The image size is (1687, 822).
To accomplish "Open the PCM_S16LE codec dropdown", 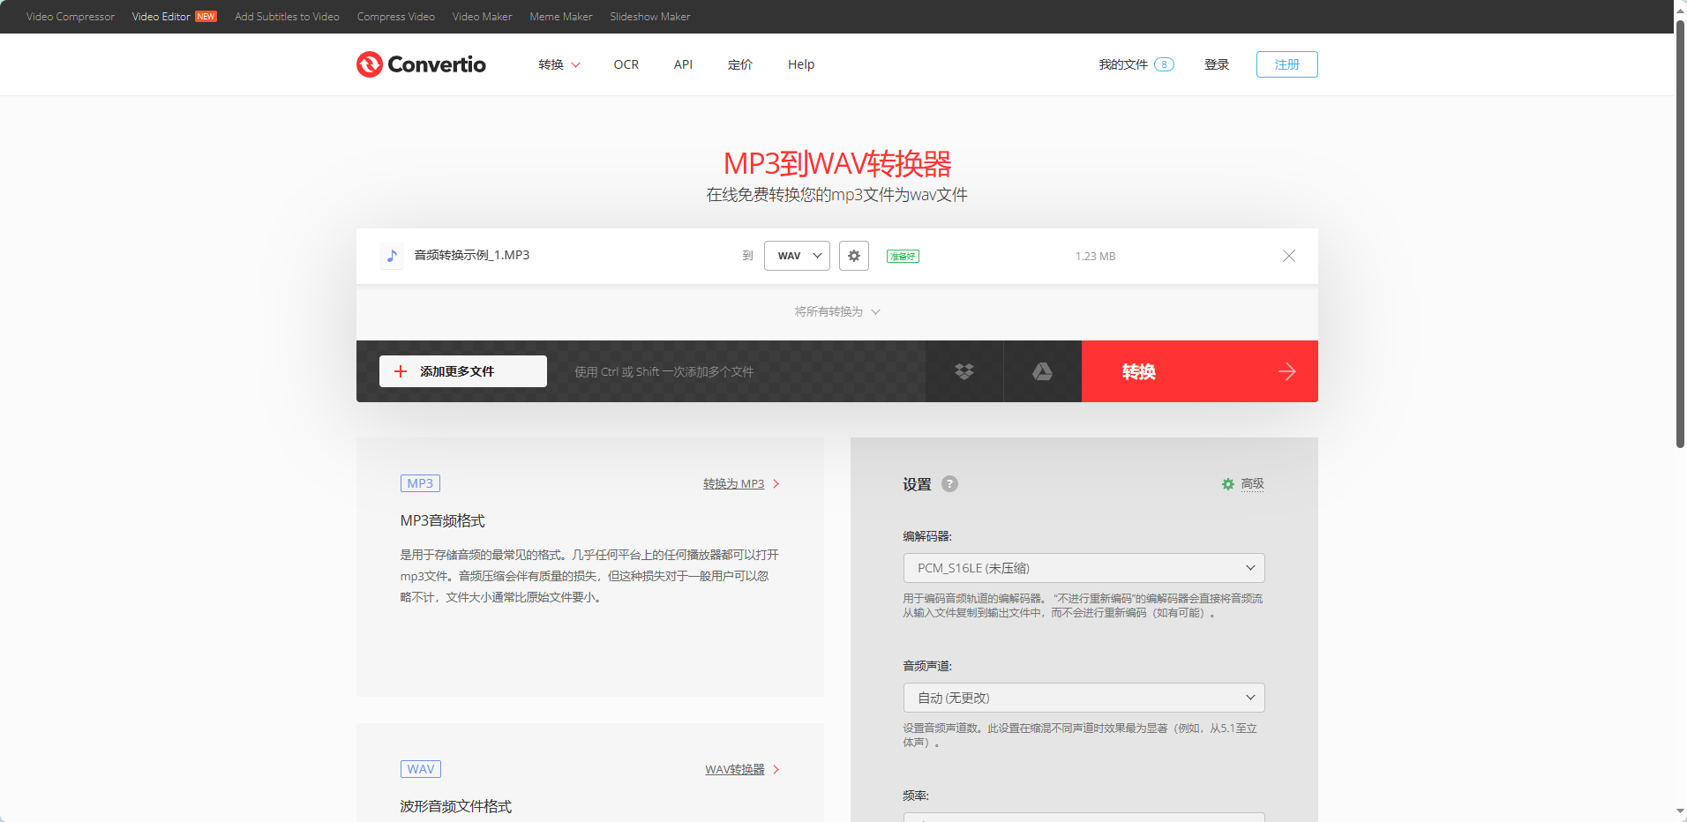I will click(1083, 568).
